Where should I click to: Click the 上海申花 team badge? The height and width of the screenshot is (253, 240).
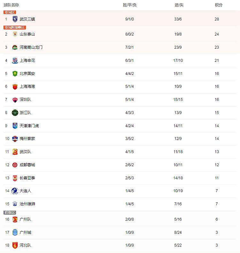pyautogui.click(x=15, y=61)
